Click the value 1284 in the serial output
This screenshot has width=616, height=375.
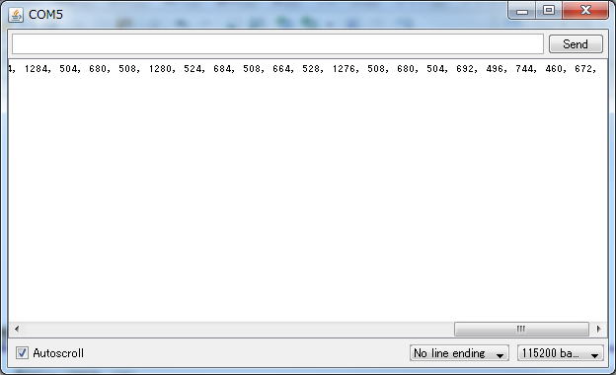(x=37, y=69)
